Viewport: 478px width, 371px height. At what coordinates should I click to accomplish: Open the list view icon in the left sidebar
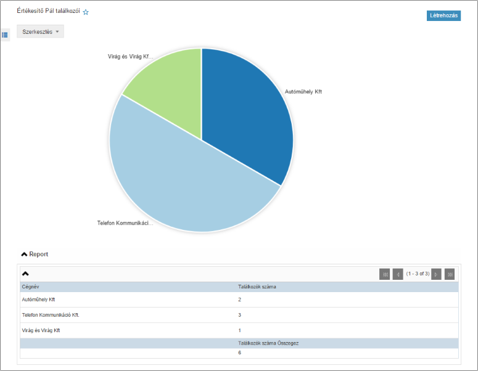point(5,35)
